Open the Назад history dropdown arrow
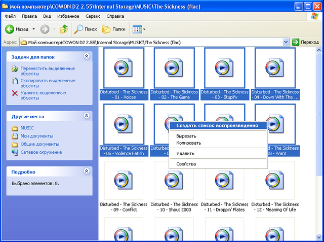The height and width of the screenshot is (242, 324). coord(33,29)
